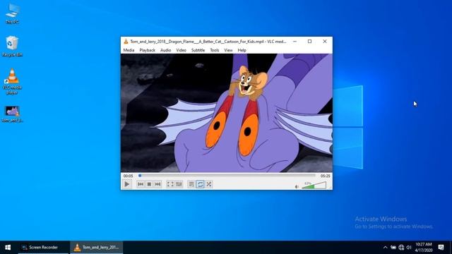The image size is (452, 254).
Task: Select Recycle Bin desktop icon
Action: click(x=12, y=46)
